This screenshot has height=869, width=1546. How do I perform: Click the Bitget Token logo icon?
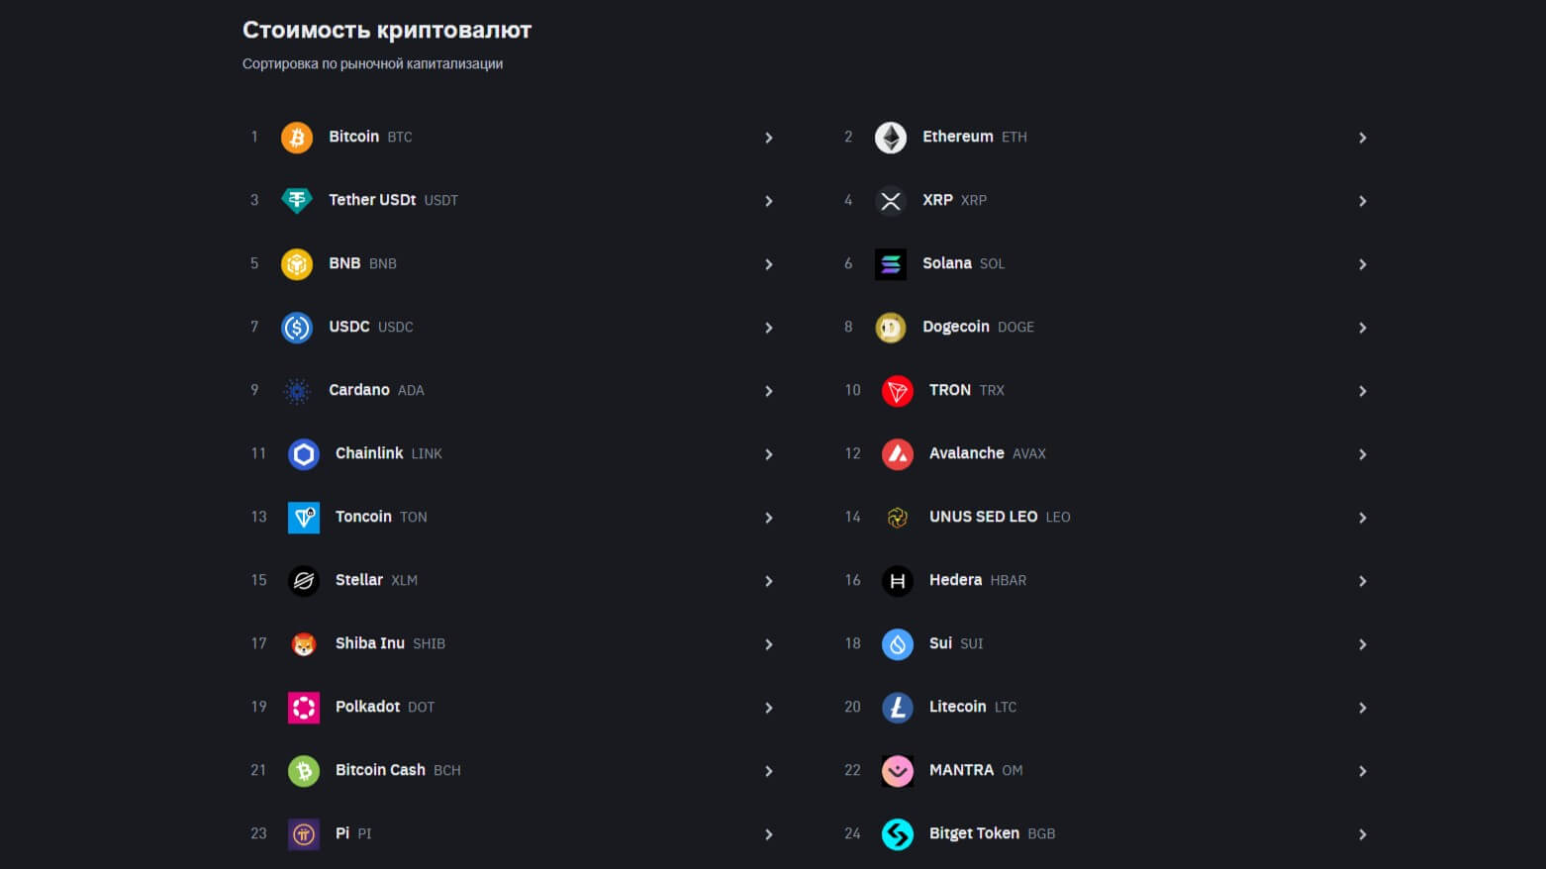click(898, 834)
